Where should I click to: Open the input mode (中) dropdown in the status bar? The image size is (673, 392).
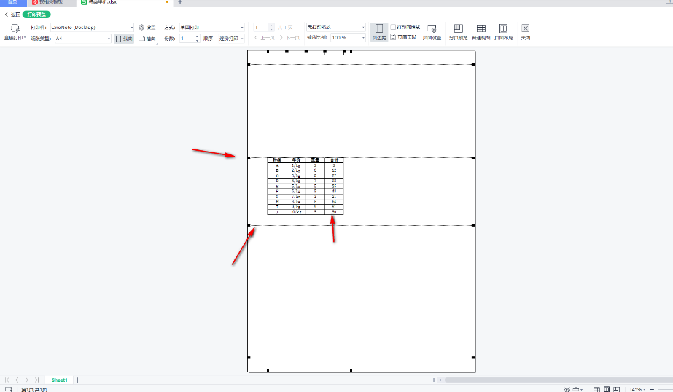(x=577, y=389)
